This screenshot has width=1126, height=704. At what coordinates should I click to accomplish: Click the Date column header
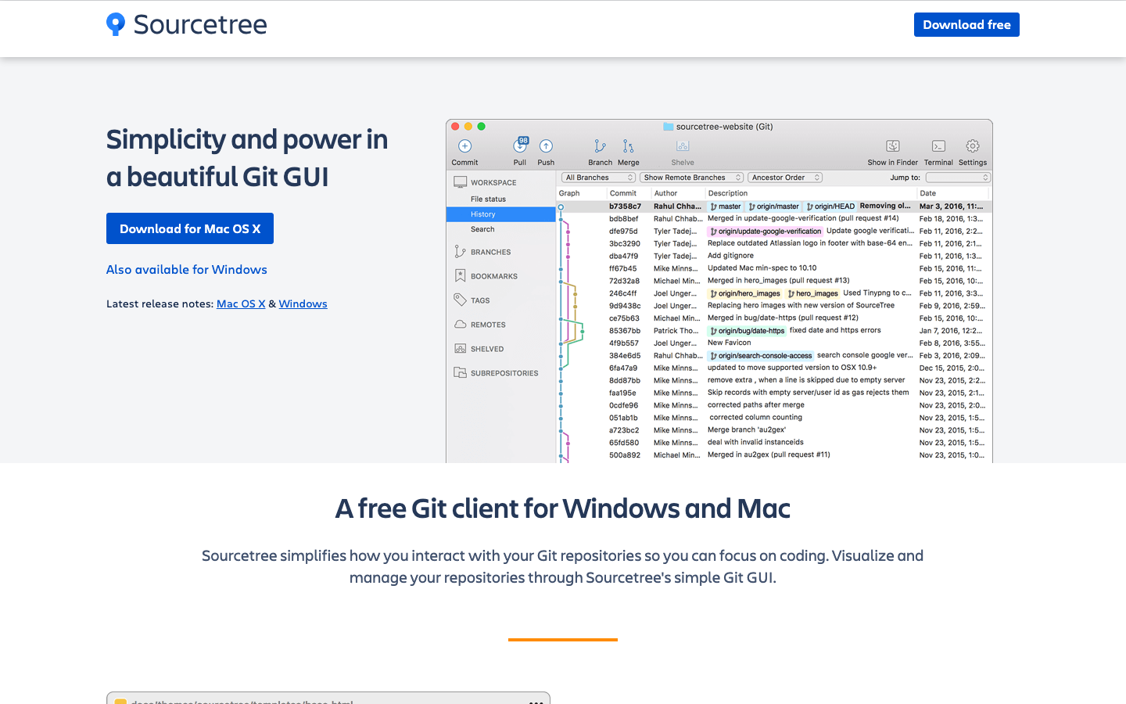[928, 193]
